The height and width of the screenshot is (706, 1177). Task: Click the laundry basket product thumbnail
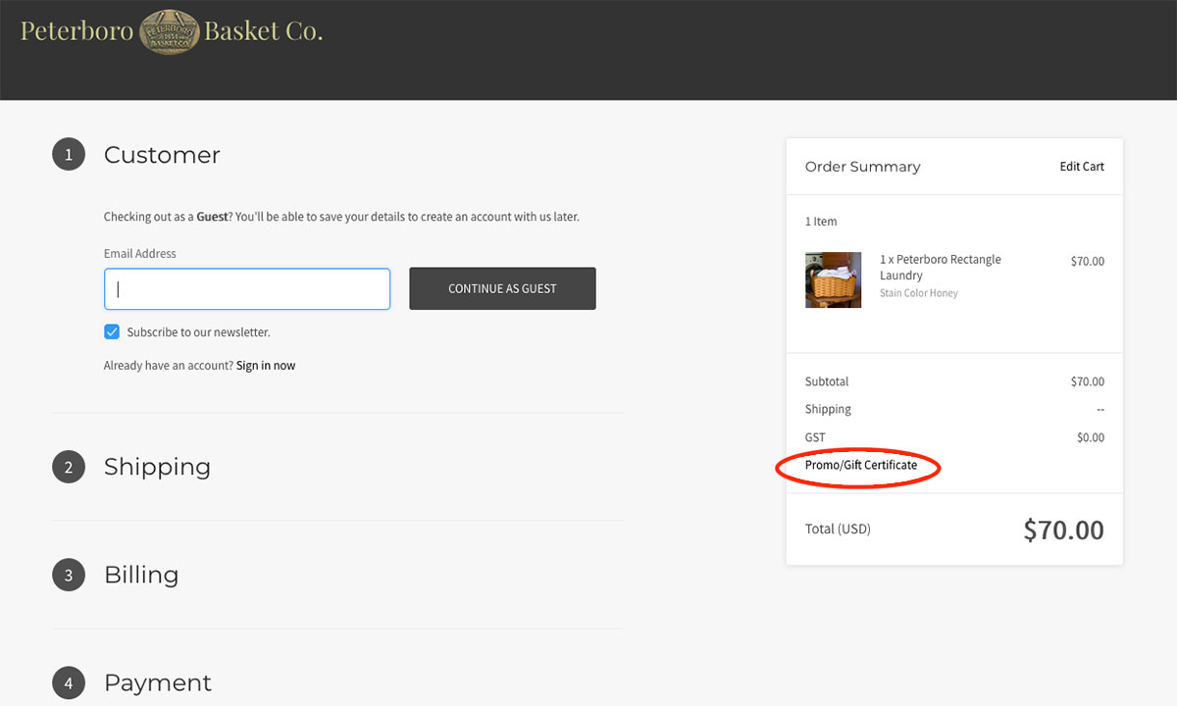coord(834,280)
